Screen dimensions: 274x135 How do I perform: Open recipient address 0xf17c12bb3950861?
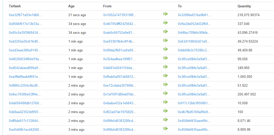[194, 103]
